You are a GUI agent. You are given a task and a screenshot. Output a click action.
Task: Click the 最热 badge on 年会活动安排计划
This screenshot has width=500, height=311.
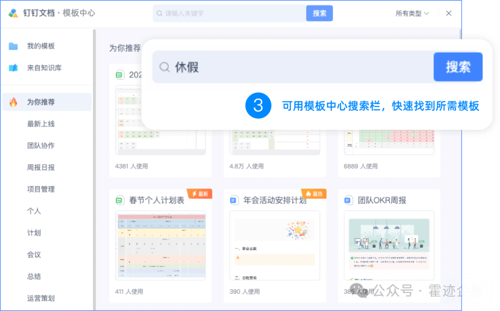pos(314,194)
